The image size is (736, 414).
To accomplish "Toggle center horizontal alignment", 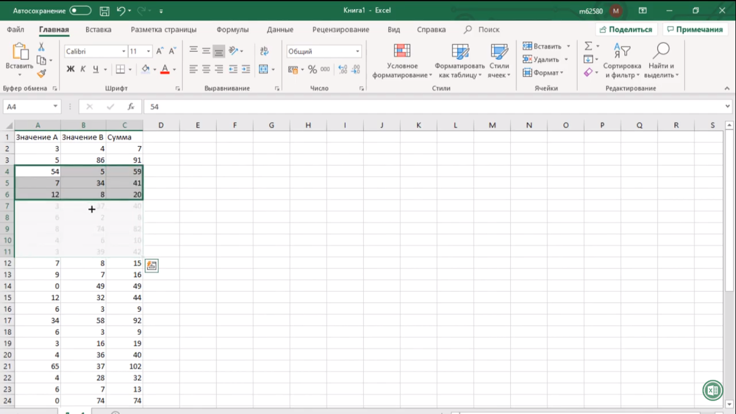I will tap(206, 69).
